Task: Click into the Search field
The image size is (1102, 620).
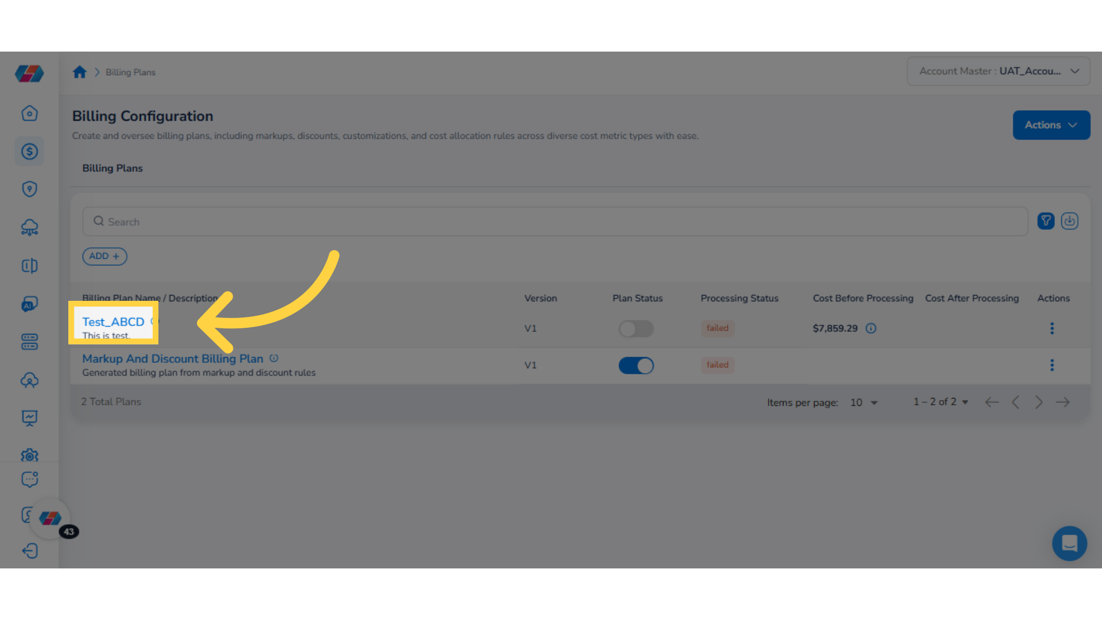Action: click(555, 222)
